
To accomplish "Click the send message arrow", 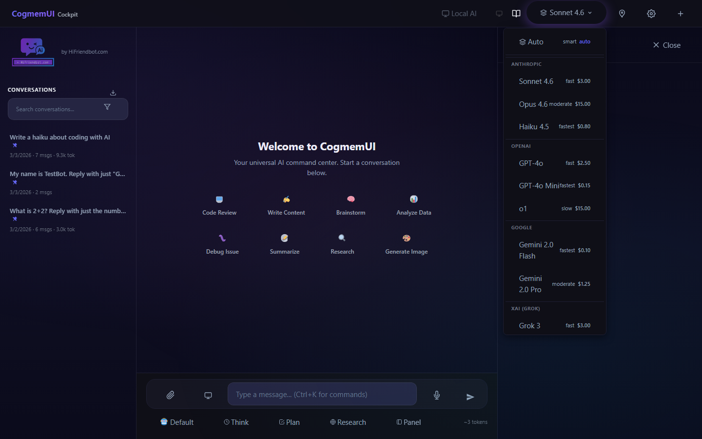I will point(470,397).
